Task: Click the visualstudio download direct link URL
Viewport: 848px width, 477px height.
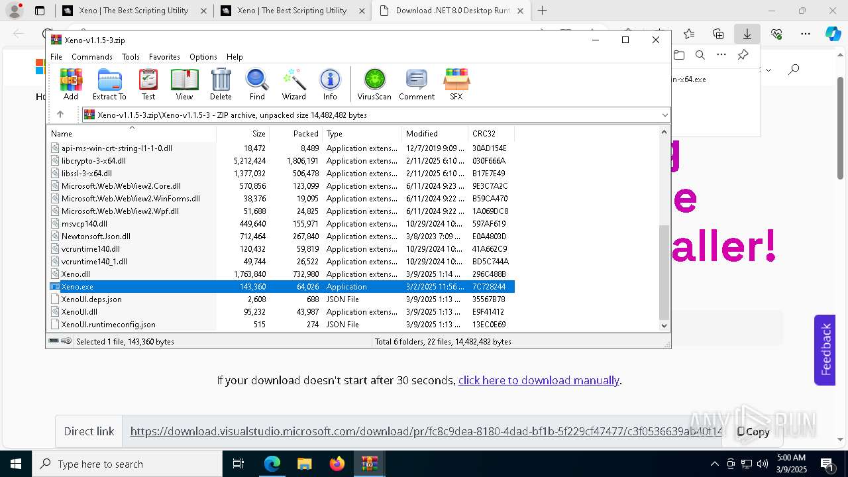Action: [x=426, y=431]
